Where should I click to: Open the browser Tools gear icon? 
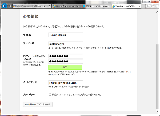click(156, 6)
